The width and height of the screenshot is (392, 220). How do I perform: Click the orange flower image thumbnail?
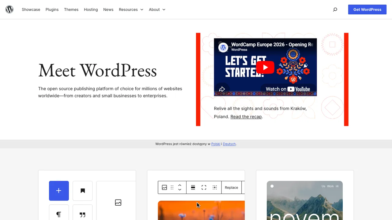click(201, 210)
